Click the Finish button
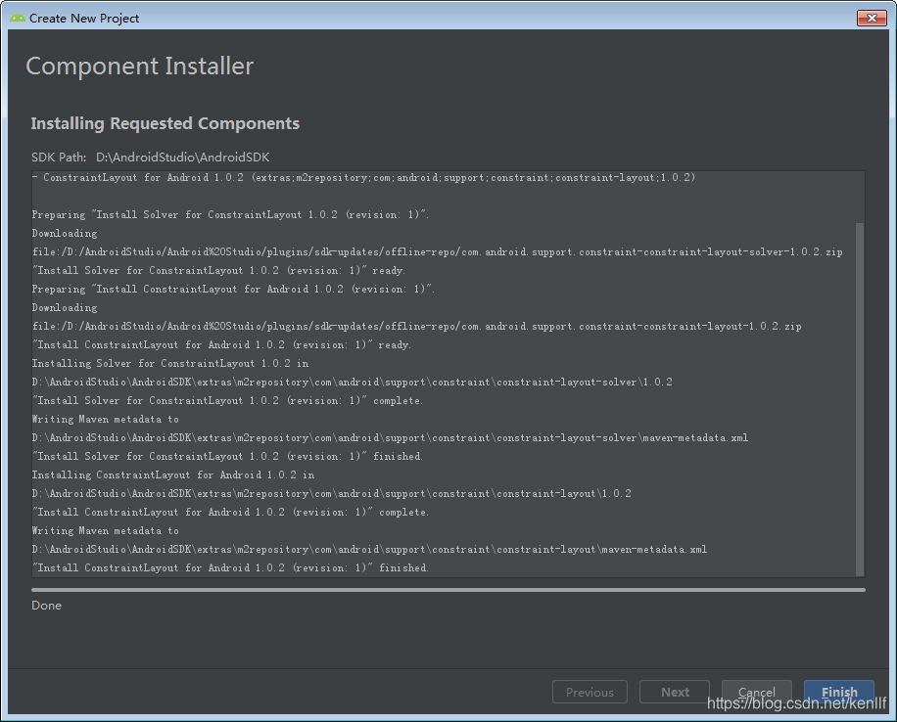 [838, 692]
